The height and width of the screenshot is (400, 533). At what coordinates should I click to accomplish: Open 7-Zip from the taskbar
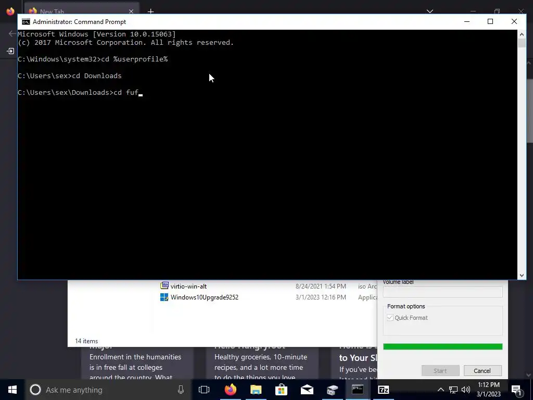(x=384, y=390)
